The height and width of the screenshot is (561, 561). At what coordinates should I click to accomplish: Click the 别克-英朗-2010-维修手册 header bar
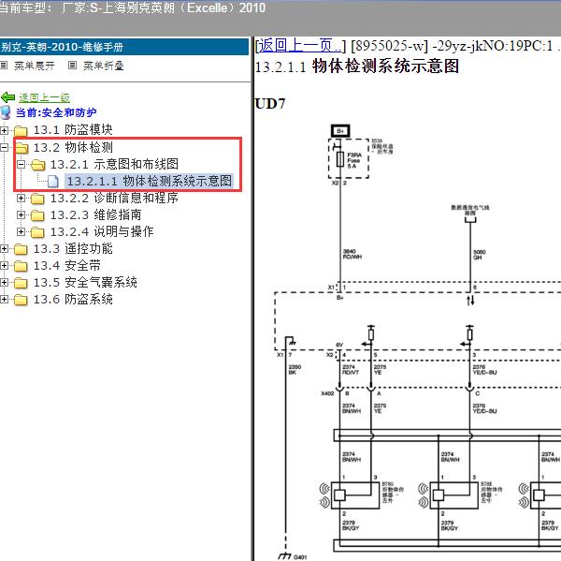[124, 47]
